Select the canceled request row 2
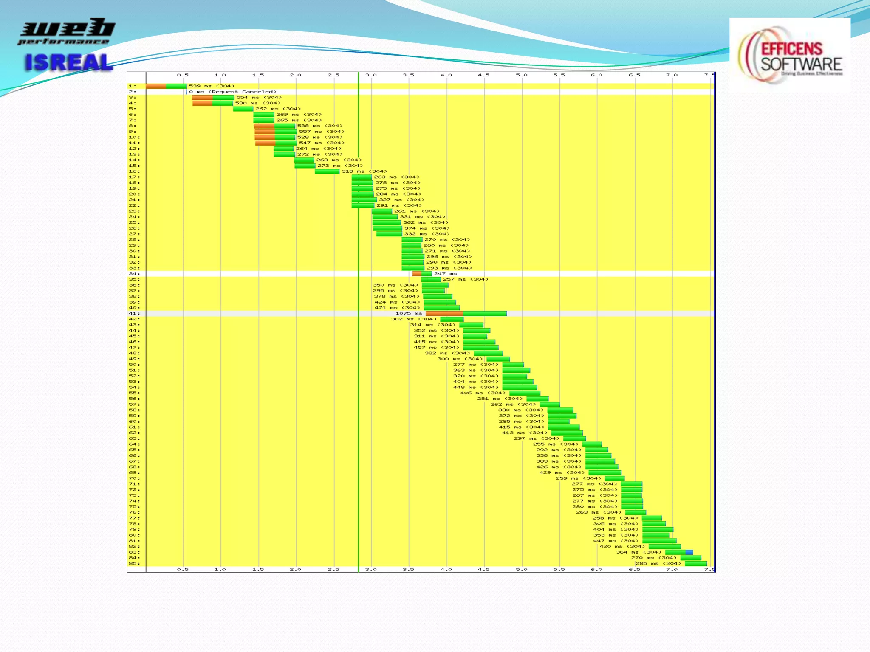 coord(232,92)
